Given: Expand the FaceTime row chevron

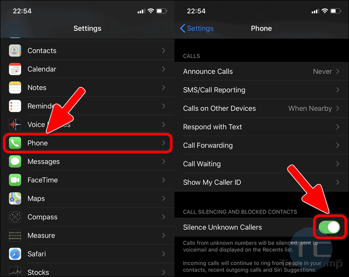Looking at the screenshot, I should tap(164, 180).
